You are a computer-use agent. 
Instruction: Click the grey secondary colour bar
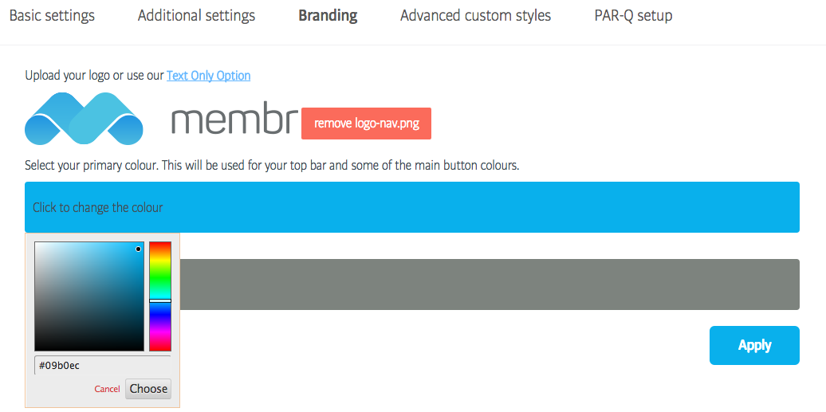point(490,284)
